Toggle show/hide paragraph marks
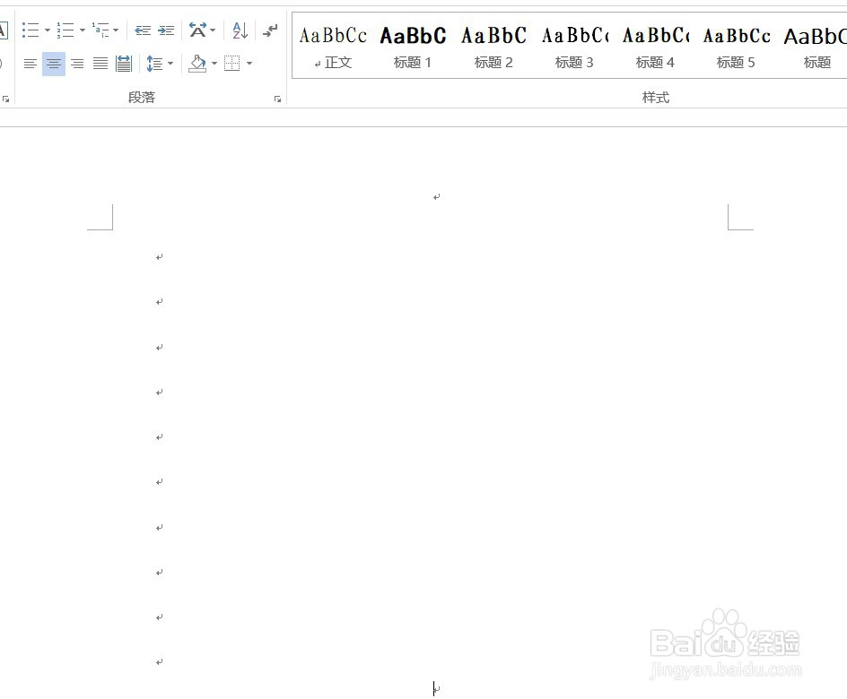Viewport: 847px width, 699px height. [270, 30]
